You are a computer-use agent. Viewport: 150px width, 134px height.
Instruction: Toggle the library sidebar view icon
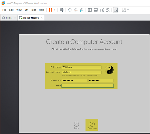(x=90, y=10)
